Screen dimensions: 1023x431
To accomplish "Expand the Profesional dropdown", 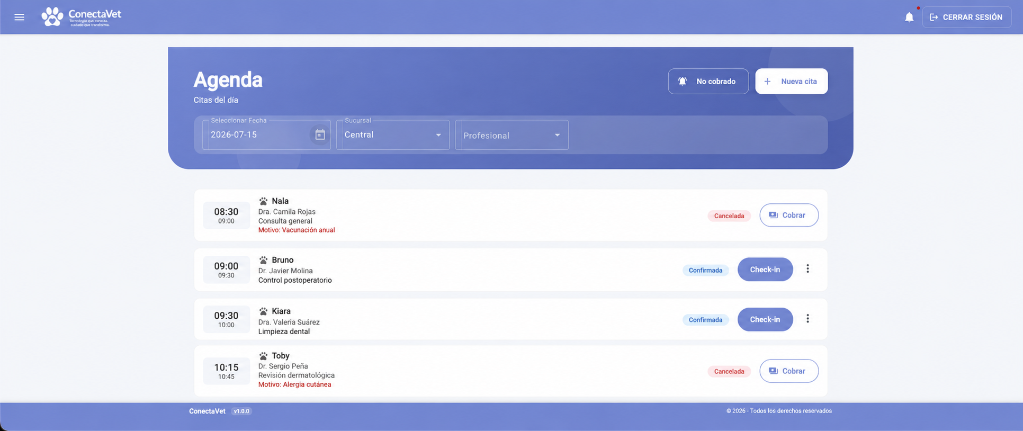I will click(x=511, y=135).
